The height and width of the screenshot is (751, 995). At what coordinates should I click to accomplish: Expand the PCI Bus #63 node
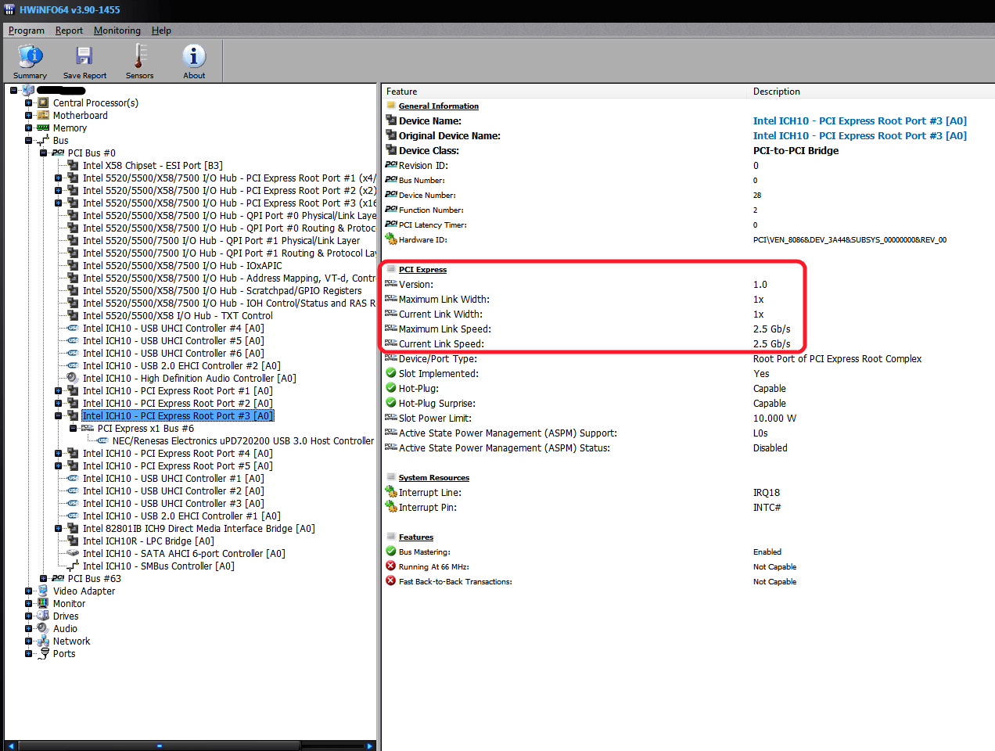click(44, 578)
